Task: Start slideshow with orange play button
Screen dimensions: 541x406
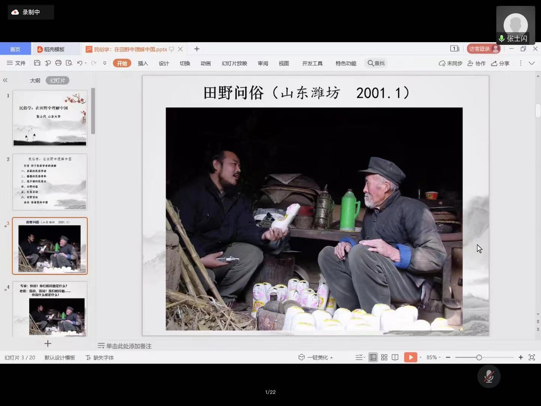Action: [x=410, y=358]
